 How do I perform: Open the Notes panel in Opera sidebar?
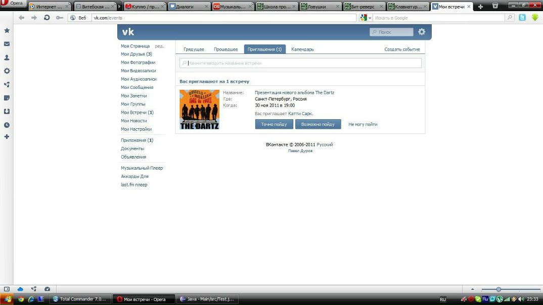tap(7, 98)
